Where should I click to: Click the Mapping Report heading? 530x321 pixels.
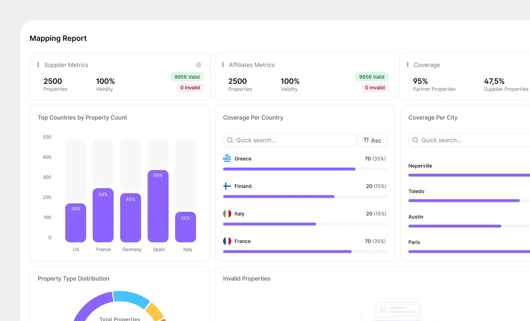tap(58, 38)
